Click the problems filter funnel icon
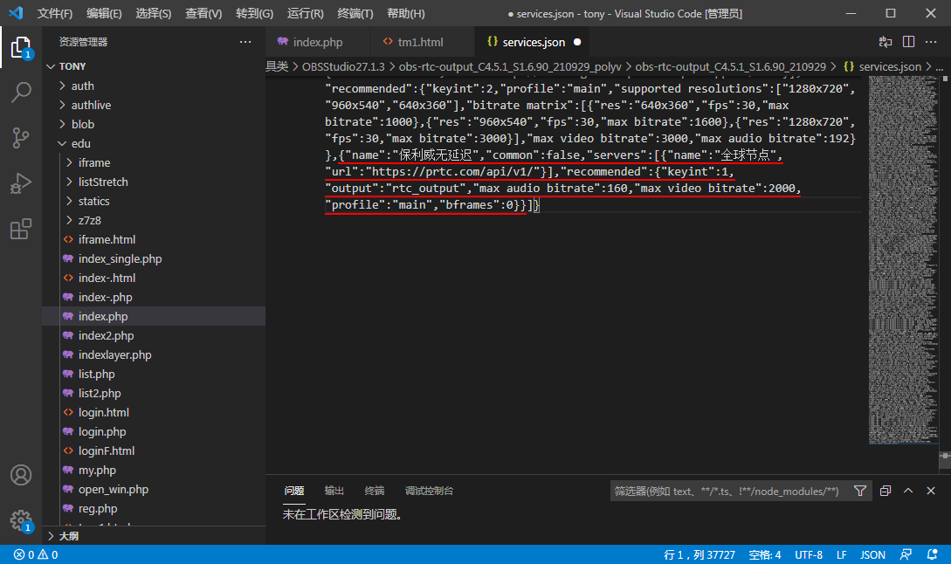The height and width of the screenshot is (564, 951). tap(860, 491)
